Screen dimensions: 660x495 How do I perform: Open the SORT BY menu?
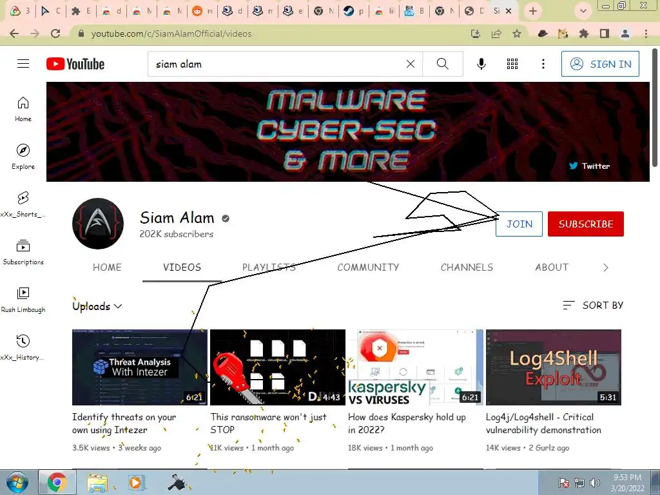point(593,305)
